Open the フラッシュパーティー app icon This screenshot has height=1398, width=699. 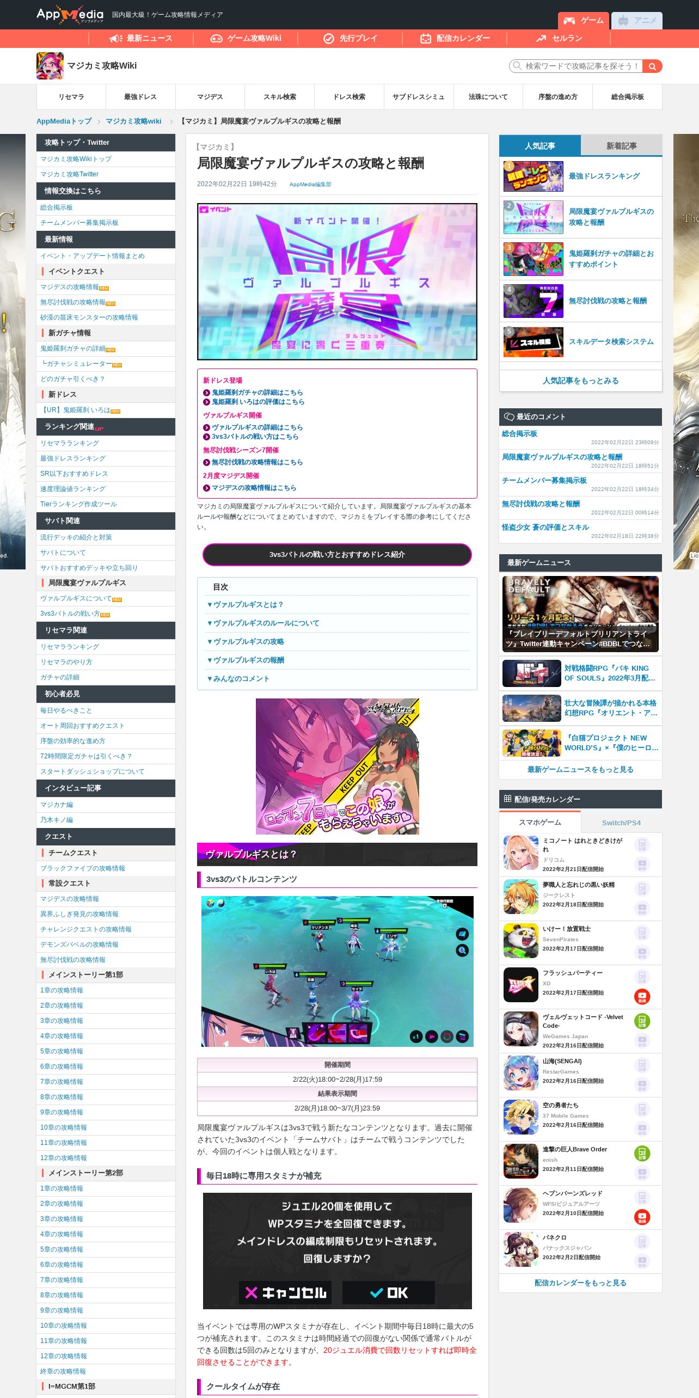tap(521, 985)
